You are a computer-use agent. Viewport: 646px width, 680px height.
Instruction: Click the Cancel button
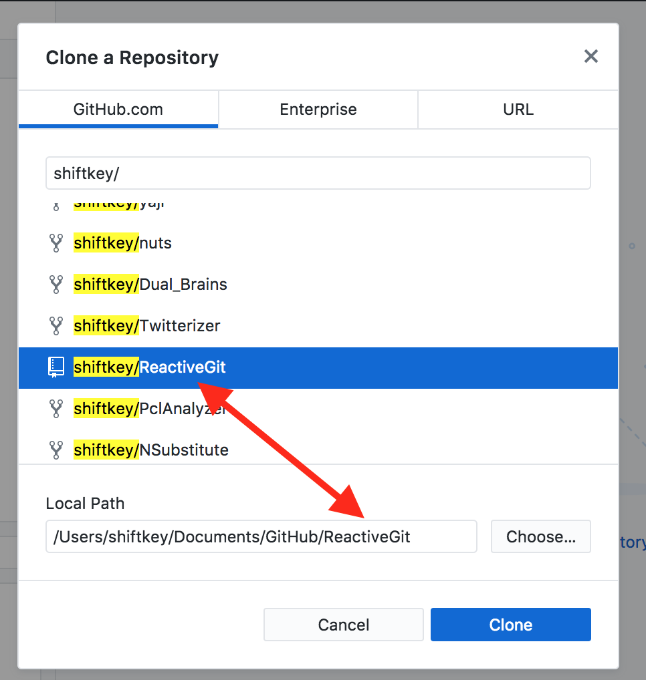[x=343, y=625]
